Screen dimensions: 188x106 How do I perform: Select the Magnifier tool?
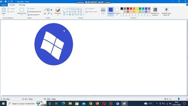[x=51, y=14]
